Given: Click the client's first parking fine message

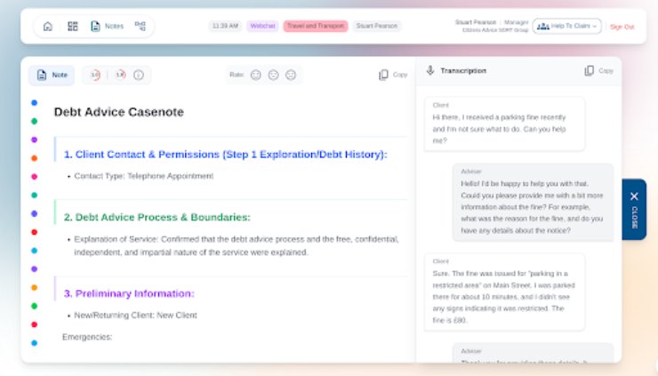Looking at the screenshot, I should point(504,124).
